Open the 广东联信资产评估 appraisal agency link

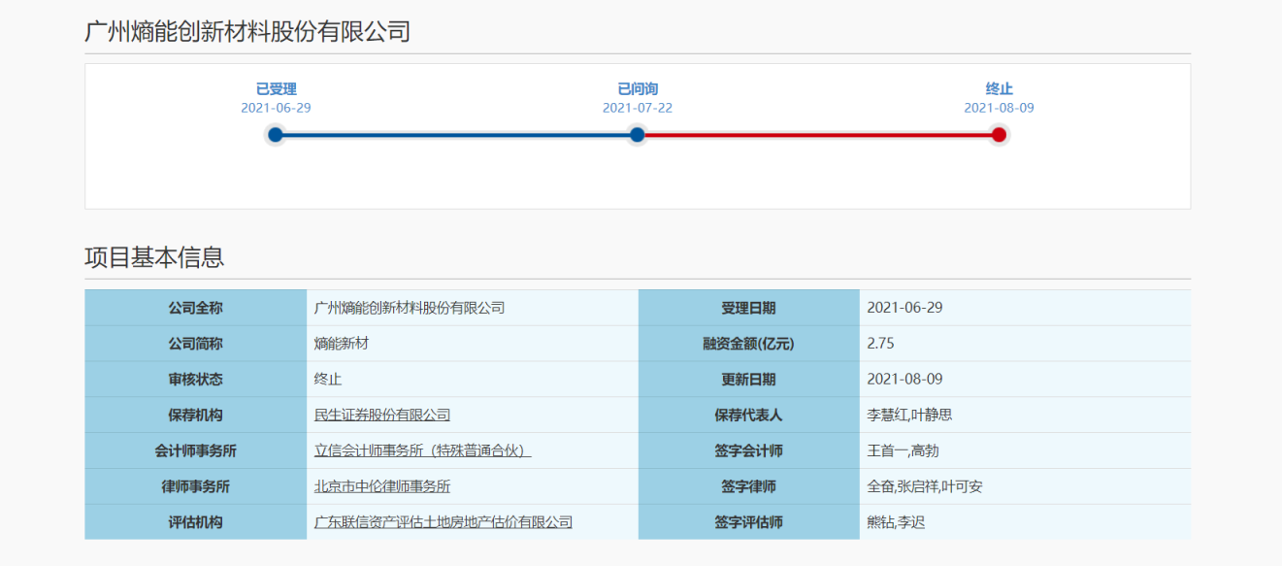point(439,521)
